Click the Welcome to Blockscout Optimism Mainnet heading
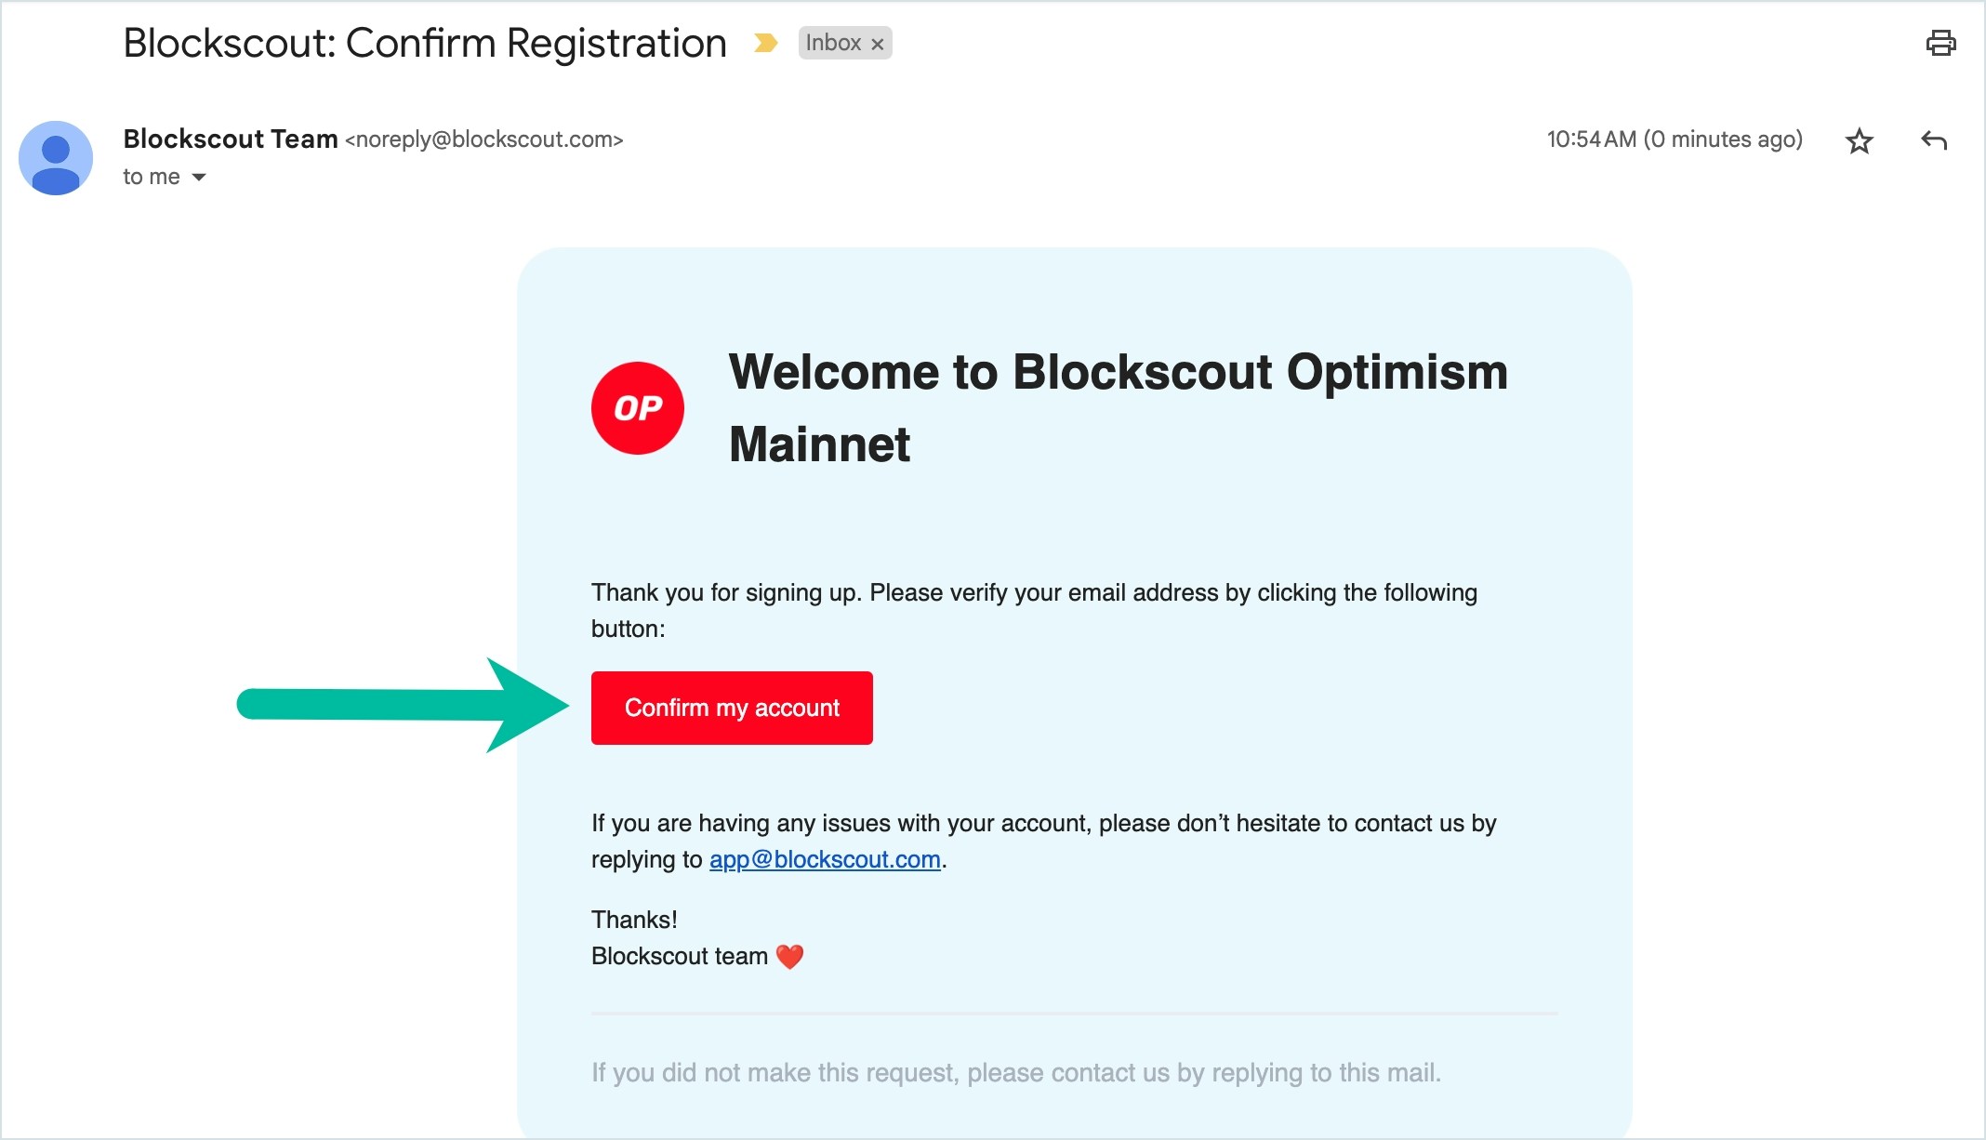1986x1140 pixels. 1119,408
